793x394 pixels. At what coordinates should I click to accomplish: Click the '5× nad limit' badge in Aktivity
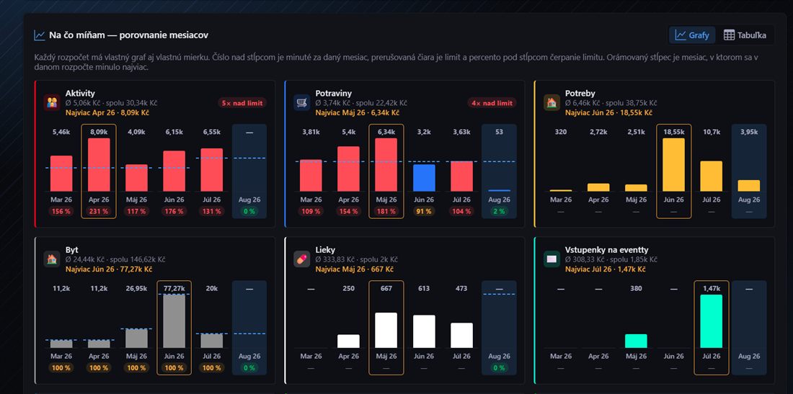(x=243, y=103)
